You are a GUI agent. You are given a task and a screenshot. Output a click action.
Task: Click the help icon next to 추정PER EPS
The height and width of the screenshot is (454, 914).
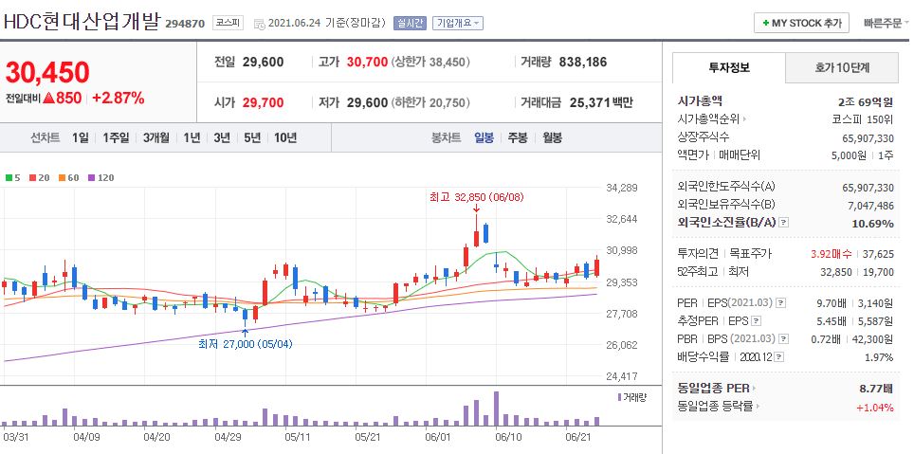[756, 320]
